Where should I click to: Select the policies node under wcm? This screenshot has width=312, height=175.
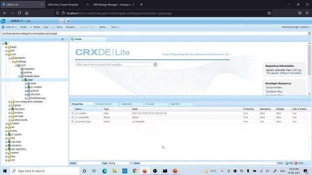coord(28,72)
